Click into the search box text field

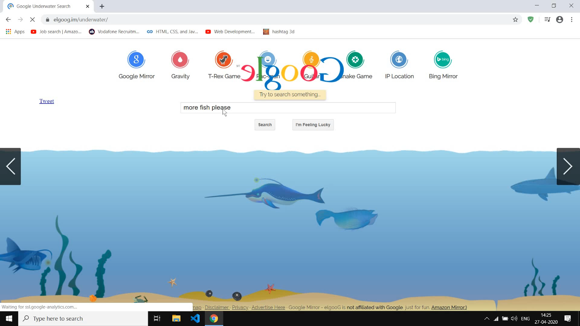coord(288,108)
